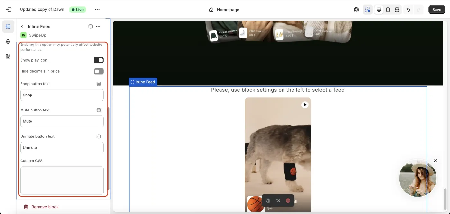
Task: Select the desktop preview icon
Action: [x=379, y=10]
